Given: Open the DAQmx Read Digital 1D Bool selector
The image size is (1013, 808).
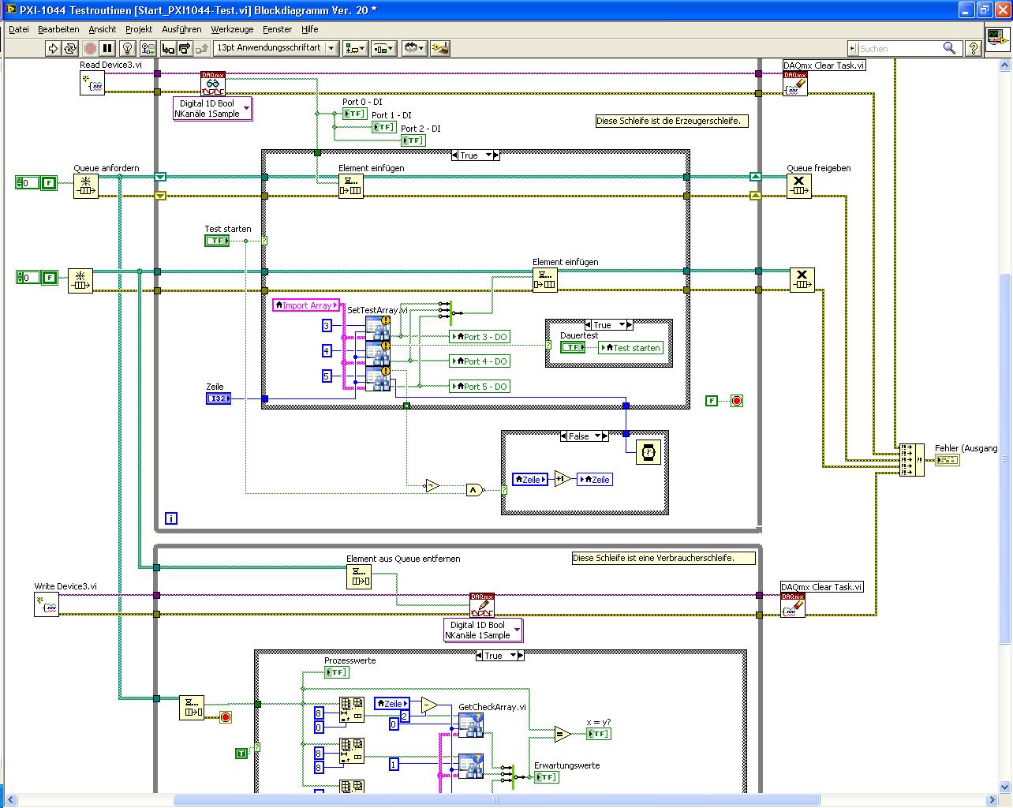Looking at the screenshot, I should (x=213, y=108).
